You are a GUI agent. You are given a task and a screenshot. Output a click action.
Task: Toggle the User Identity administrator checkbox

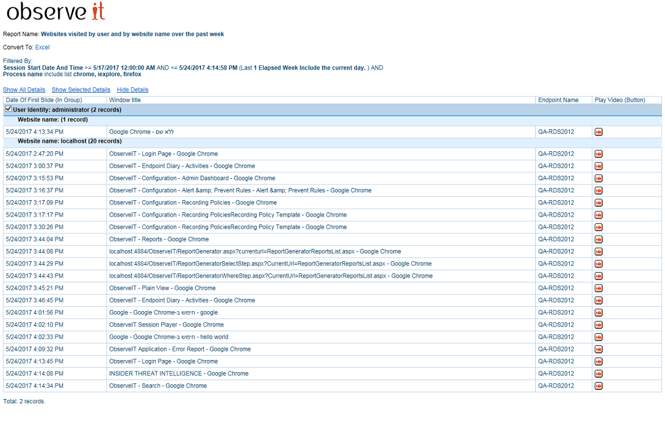coord(8,109)
